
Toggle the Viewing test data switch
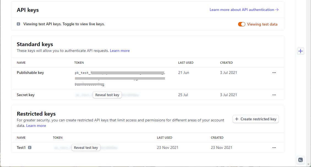[241, 24]
